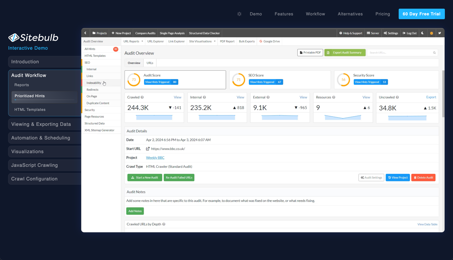Image resolution: width=453 pixels, height=260 pixels.
Task: Click the back arrow in the app toolbar
Action: click(x=85, y=33)
